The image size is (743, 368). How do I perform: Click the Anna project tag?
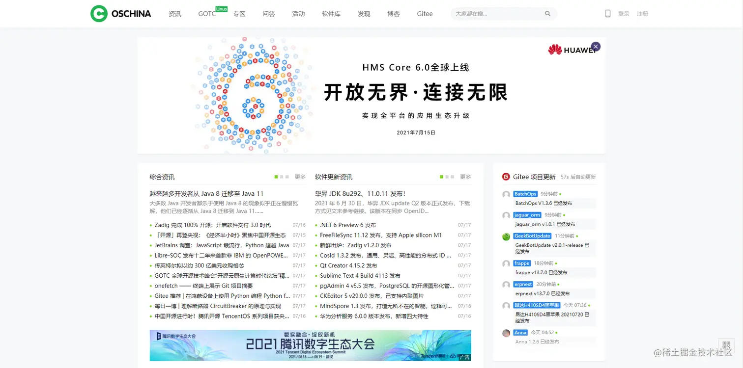[520, 333]
